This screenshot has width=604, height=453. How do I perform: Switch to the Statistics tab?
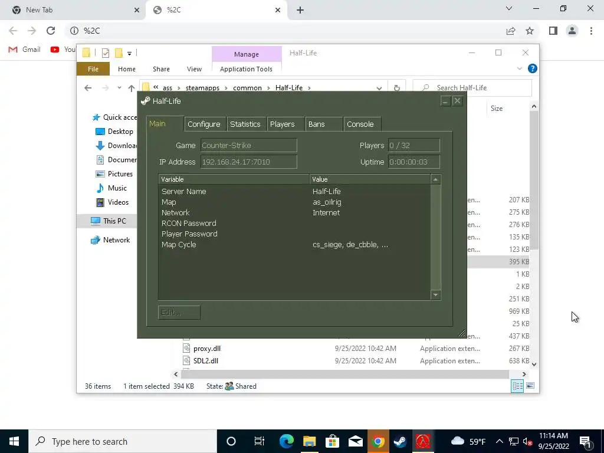click(245, 124)
